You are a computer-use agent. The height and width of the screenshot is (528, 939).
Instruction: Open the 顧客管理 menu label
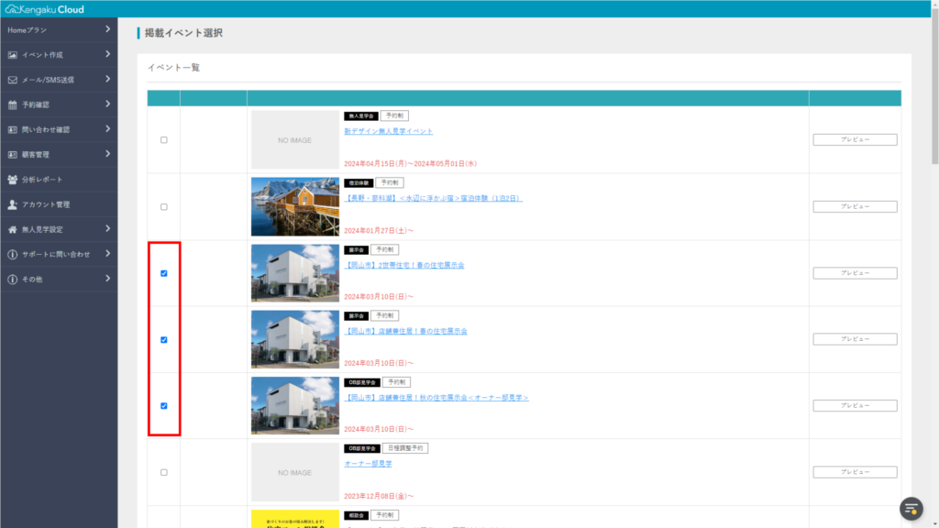pyautogui.click(x=36, y=154)
